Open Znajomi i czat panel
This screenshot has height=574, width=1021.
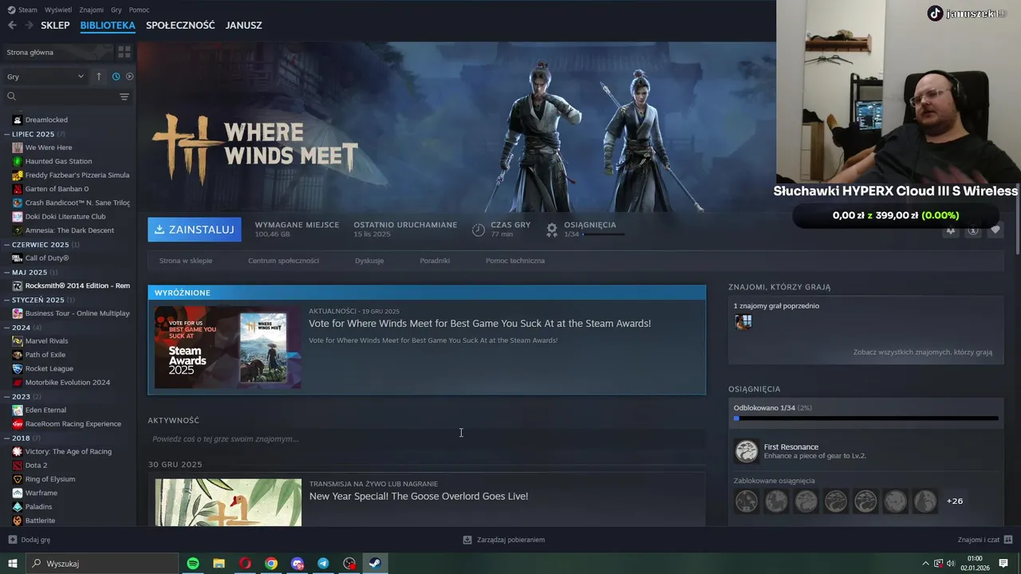(x=984, y=540)
